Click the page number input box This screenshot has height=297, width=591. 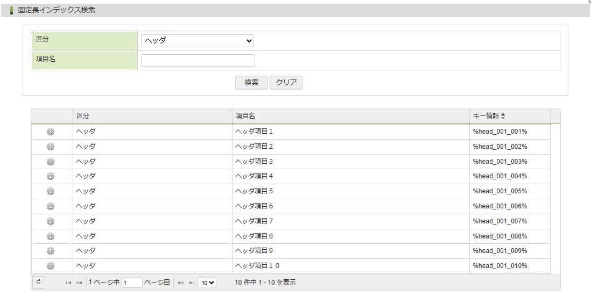pyautogui.click(x=132, y=282)
